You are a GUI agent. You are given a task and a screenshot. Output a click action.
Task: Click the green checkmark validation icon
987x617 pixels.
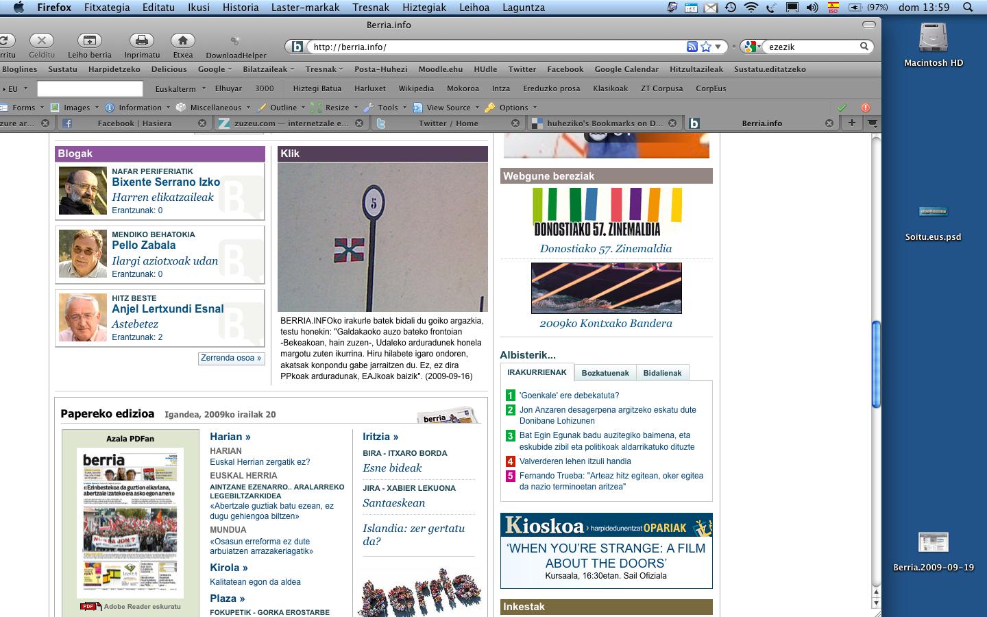(842, 108)
